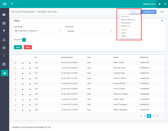This screenshot has height=131, width=168.
Task: Go to page 14
Action: [x=145, y=116]
